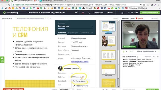The height and width of the screenshot is (90, 161).
Task: Open Facebook bookmark icon
Action: click(102, 8)
